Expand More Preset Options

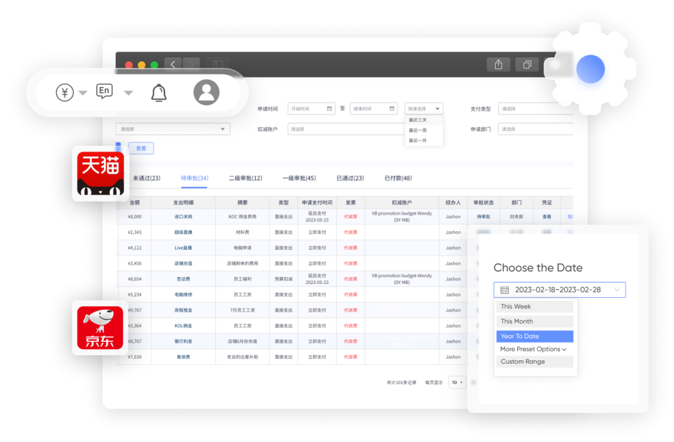pyautogui.click(x=533, y=349)
